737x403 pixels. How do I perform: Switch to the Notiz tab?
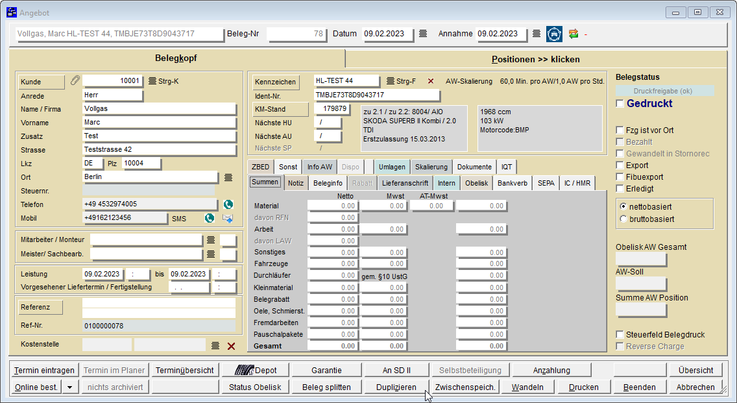point(296,183)
